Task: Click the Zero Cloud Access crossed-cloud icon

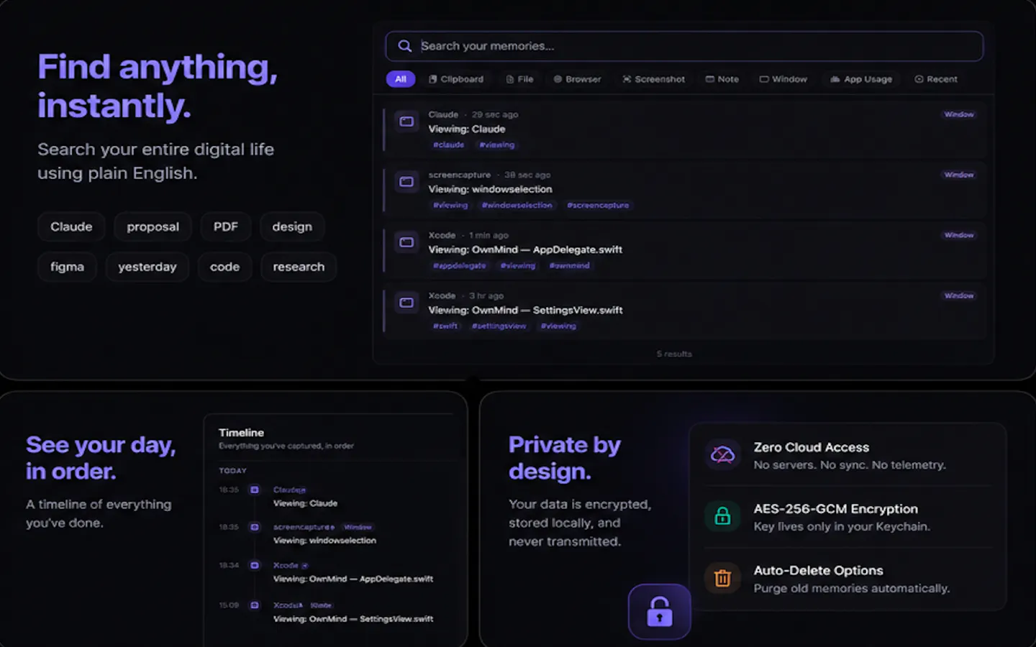Action: click(722, 454)
